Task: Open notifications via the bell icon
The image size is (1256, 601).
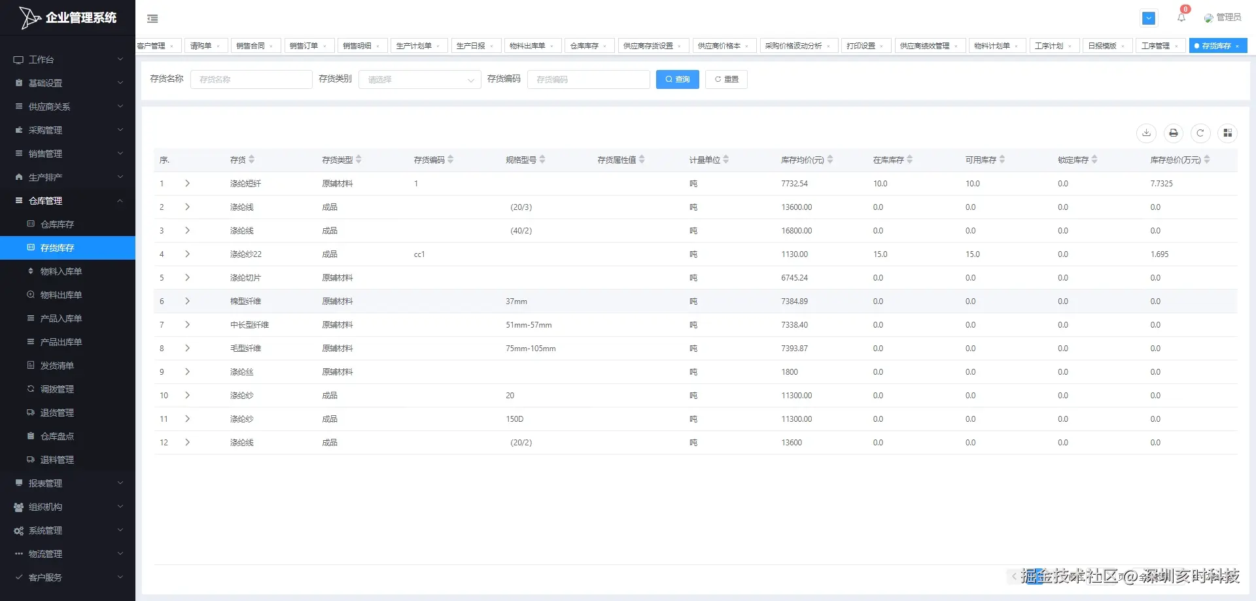Action: tap(1181, 18)
